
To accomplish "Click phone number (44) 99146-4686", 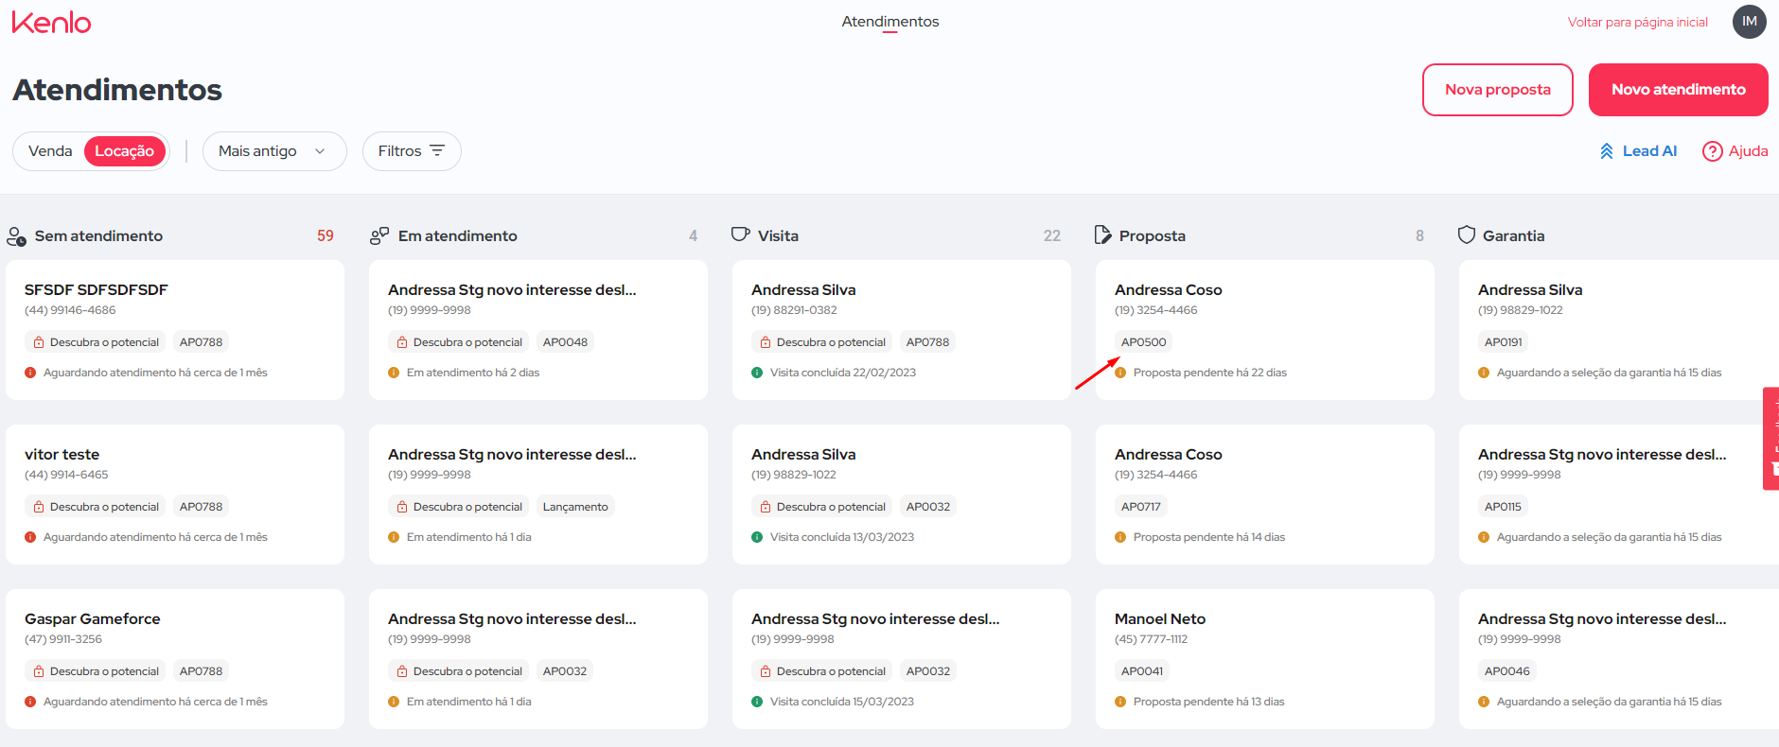I will 70,310.
